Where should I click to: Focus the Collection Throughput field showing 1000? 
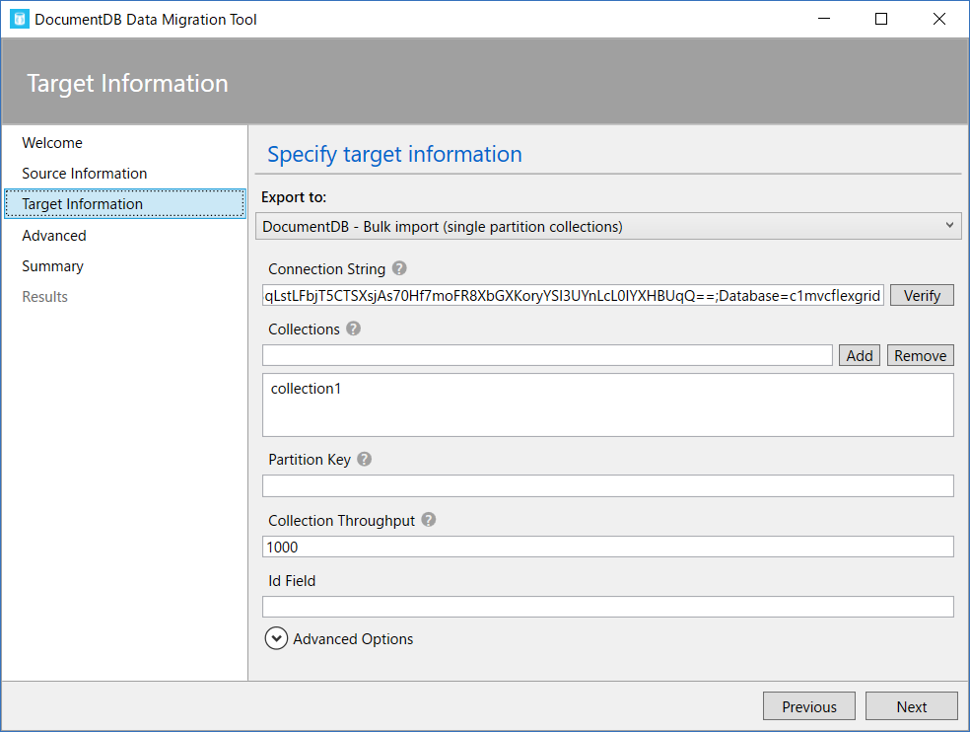(x=607, y=547)
